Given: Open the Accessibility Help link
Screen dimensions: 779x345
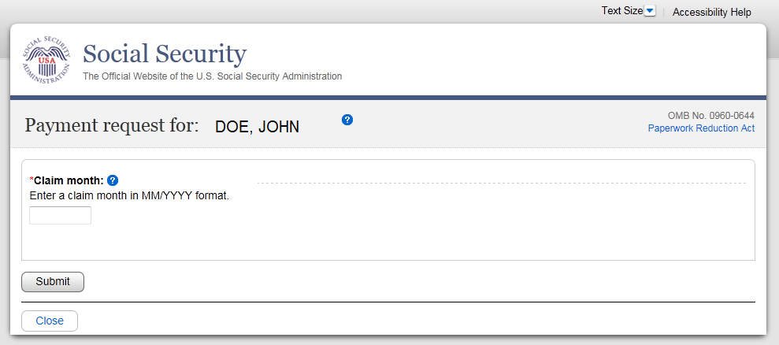Looking at the screenshot, I should click(711, 12).
